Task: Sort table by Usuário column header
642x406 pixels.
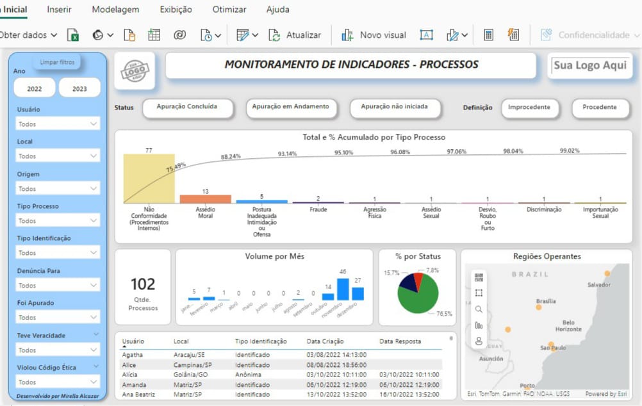Action: click(x=133, y=341)
